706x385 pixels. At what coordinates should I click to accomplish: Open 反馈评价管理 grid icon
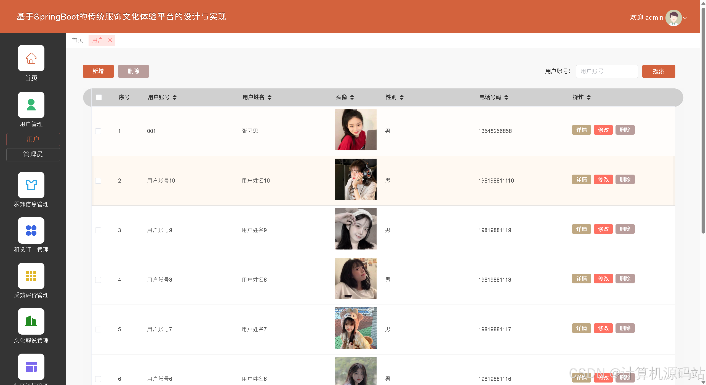pyautogui.click(x=31, y=276)
